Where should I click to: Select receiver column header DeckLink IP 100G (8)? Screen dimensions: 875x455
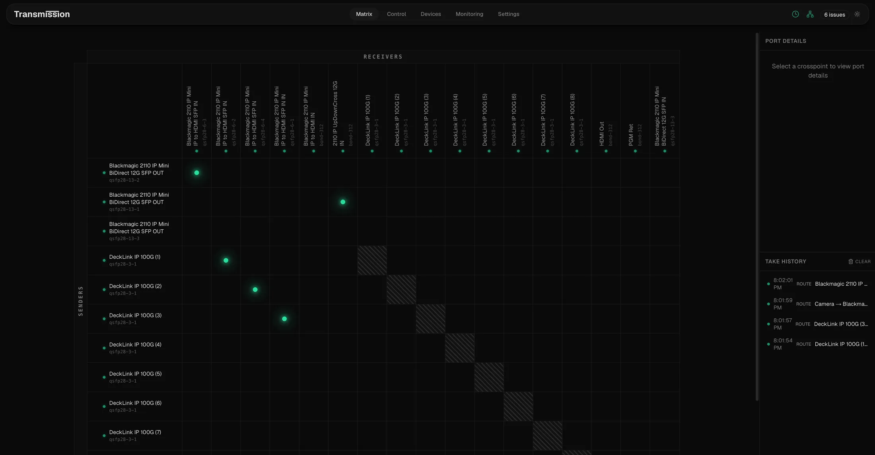pos(577,111)
